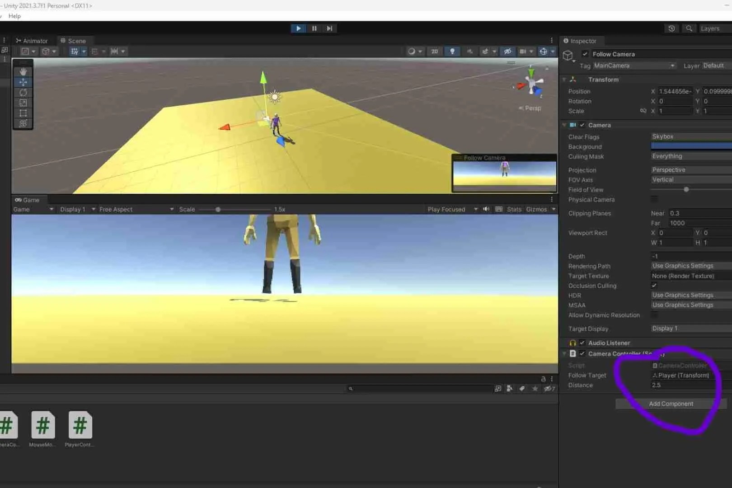Mute Game view audio via the speaker icon
This screenshot has width=732, height=488.
pos(486,209)
